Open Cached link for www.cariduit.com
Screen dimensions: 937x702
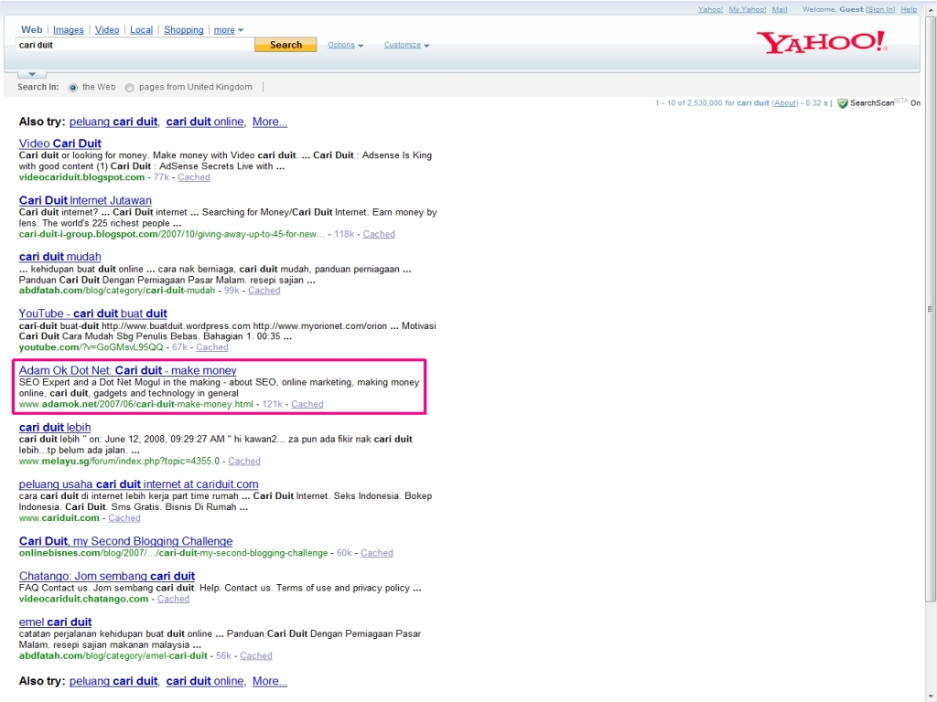[124, 518]
